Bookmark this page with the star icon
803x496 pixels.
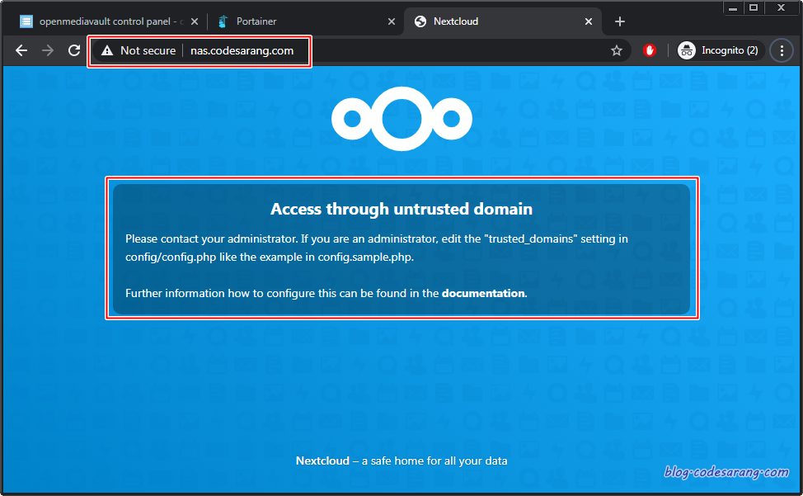point(617,50)
